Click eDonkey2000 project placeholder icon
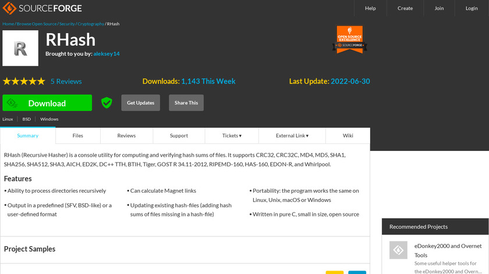 click(x=398, y=250)
